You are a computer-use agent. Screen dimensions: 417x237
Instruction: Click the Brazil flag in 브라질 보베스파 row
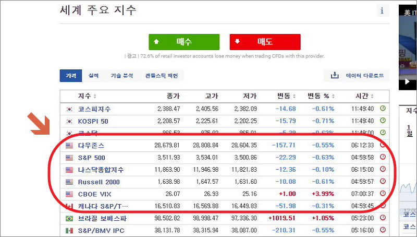[x=69, y=219]
